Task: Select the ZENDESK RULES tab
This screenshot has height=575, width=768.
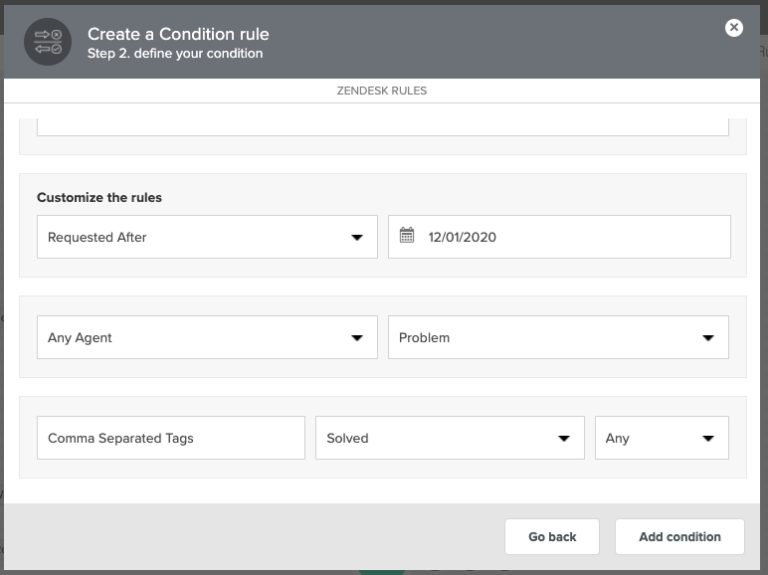Action: (x=382, y=91)
